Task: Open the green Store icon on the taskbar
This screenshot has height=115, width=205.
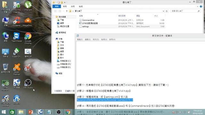Action: coord(12,112)
